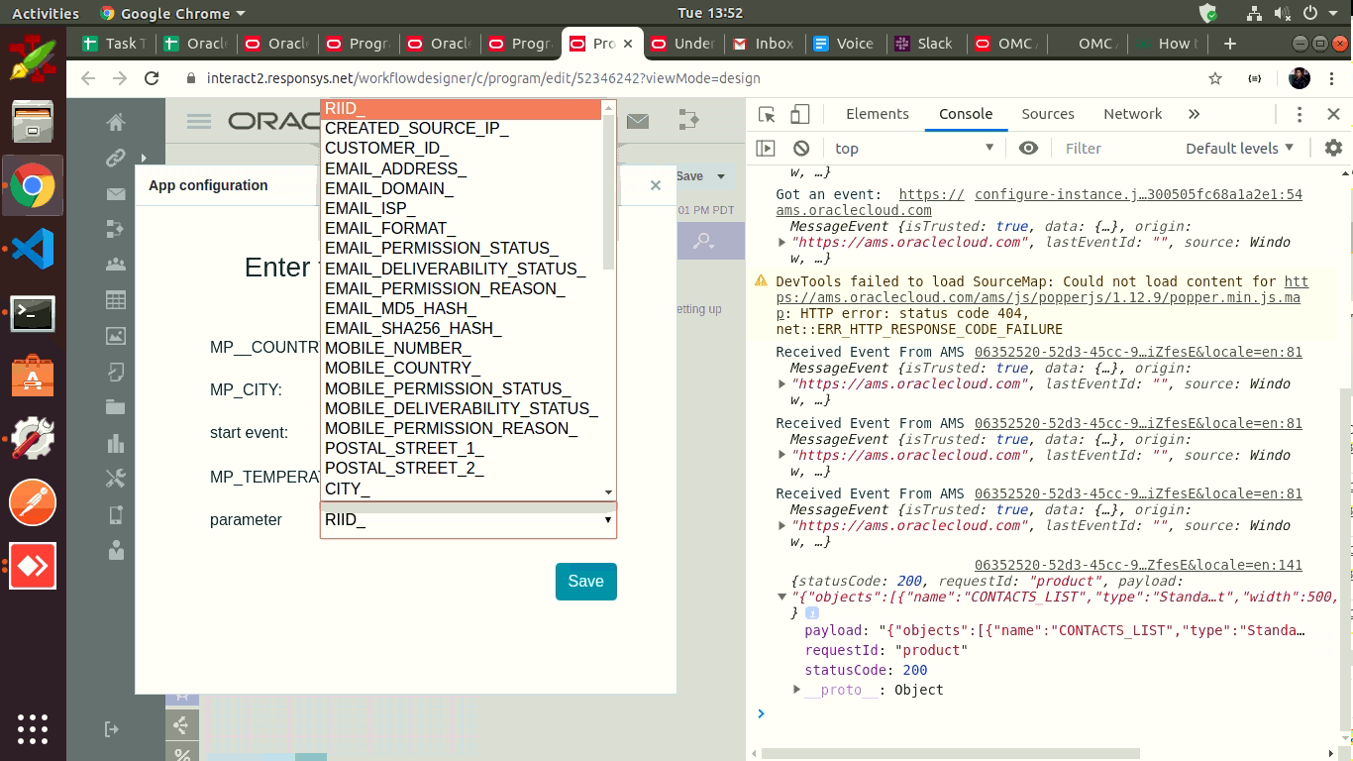The height and width of the screenshot is (761, 1353).
Task: Open the Save dropdown arrow behind the dialog
Action: [x=721, y=176]
